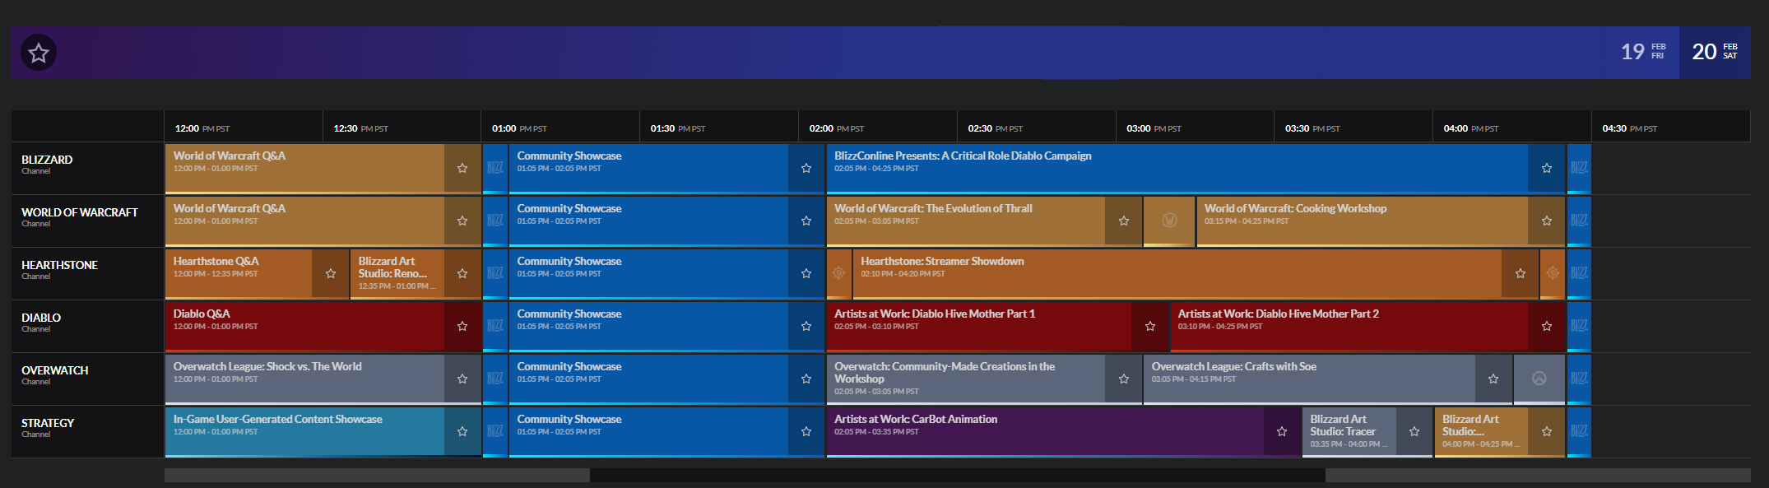The width and height of the screenshot is (1769, 488).
Task: Click the Overwatch logo block after Crafts with Soe
Action: [x=1539, y=379]
